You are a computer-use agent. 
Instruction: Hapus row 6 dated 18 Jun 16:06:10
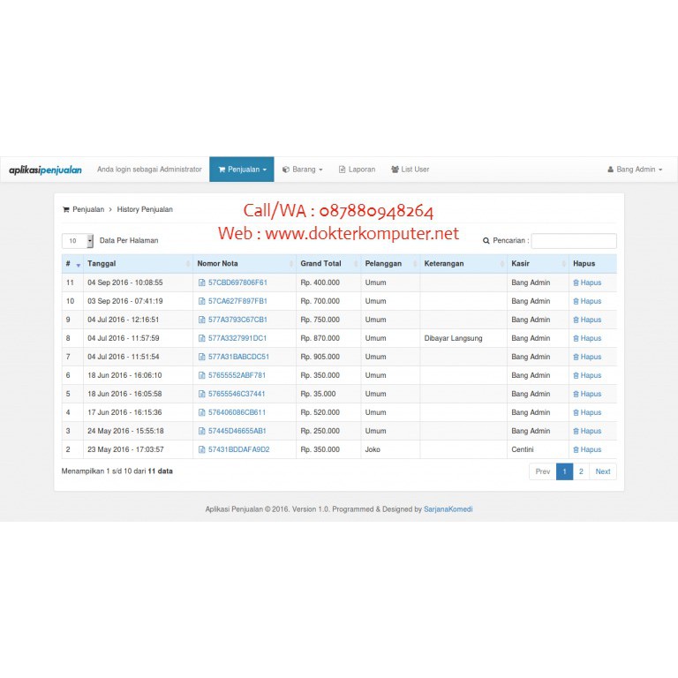click(587, 376)
